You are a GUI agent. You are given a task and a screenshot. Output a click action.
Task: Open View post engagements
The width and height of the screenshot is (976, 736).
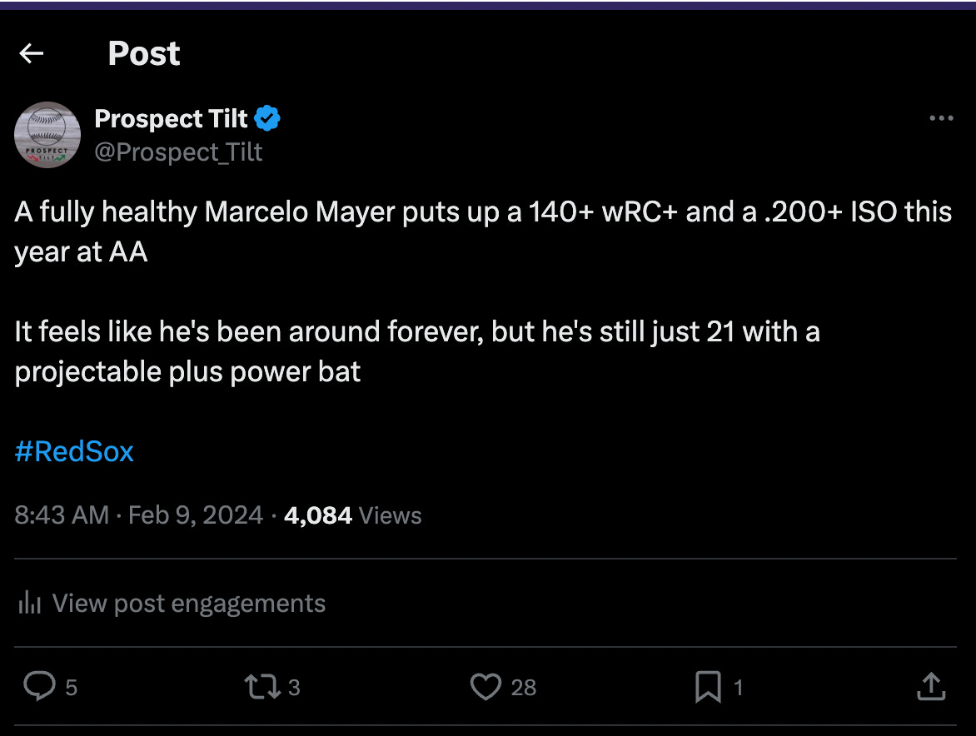click(x=188, y=603)
